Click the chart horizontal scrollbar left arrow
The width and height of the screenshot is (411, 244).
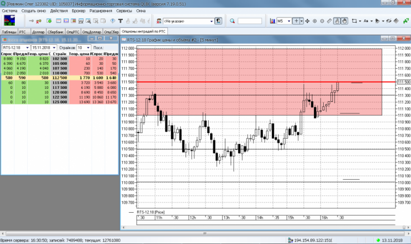pos(124,228)
